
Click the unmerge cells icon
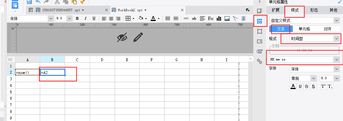[176, 18]
